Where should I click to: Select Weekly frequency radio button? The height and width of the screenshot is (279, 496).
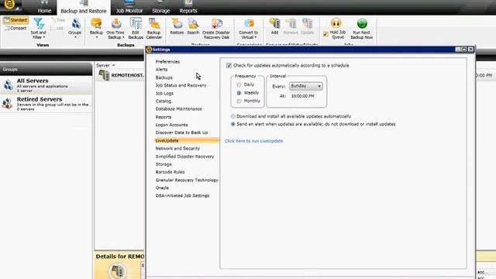coord(239,93)
